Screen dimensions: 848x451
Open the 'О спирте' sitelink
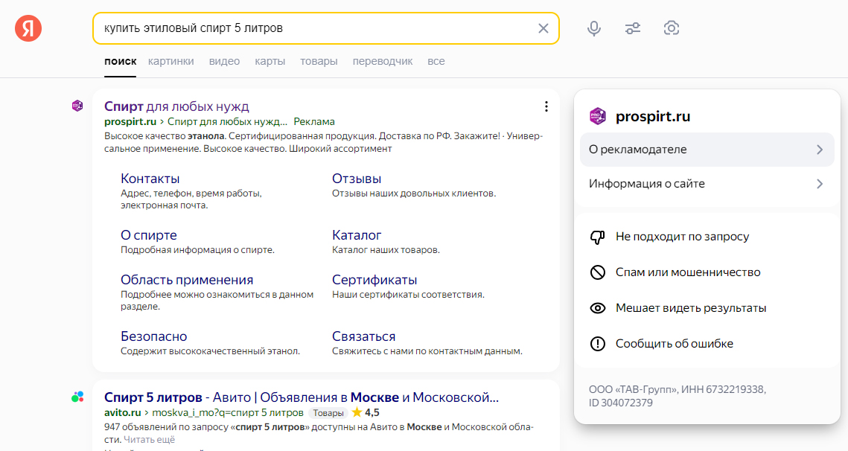pos(149,235)
